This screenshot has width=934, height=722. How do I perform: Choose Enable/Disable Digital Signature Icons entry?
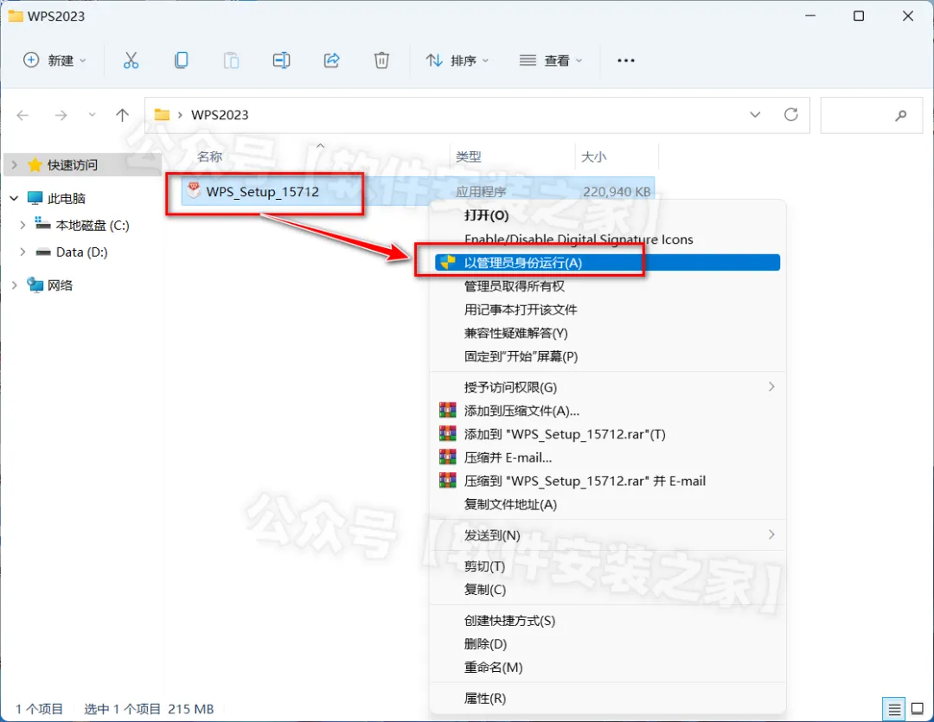click(x=608, y=239)
